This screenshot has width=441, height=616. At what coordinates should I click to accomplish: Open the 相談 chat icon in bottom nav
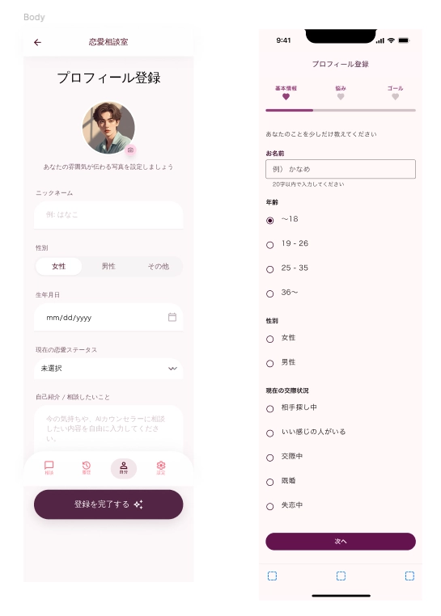pyautogui.click(x=49, y=467)
